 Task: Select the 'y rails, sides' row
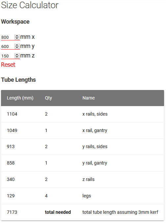click(83, 146)
